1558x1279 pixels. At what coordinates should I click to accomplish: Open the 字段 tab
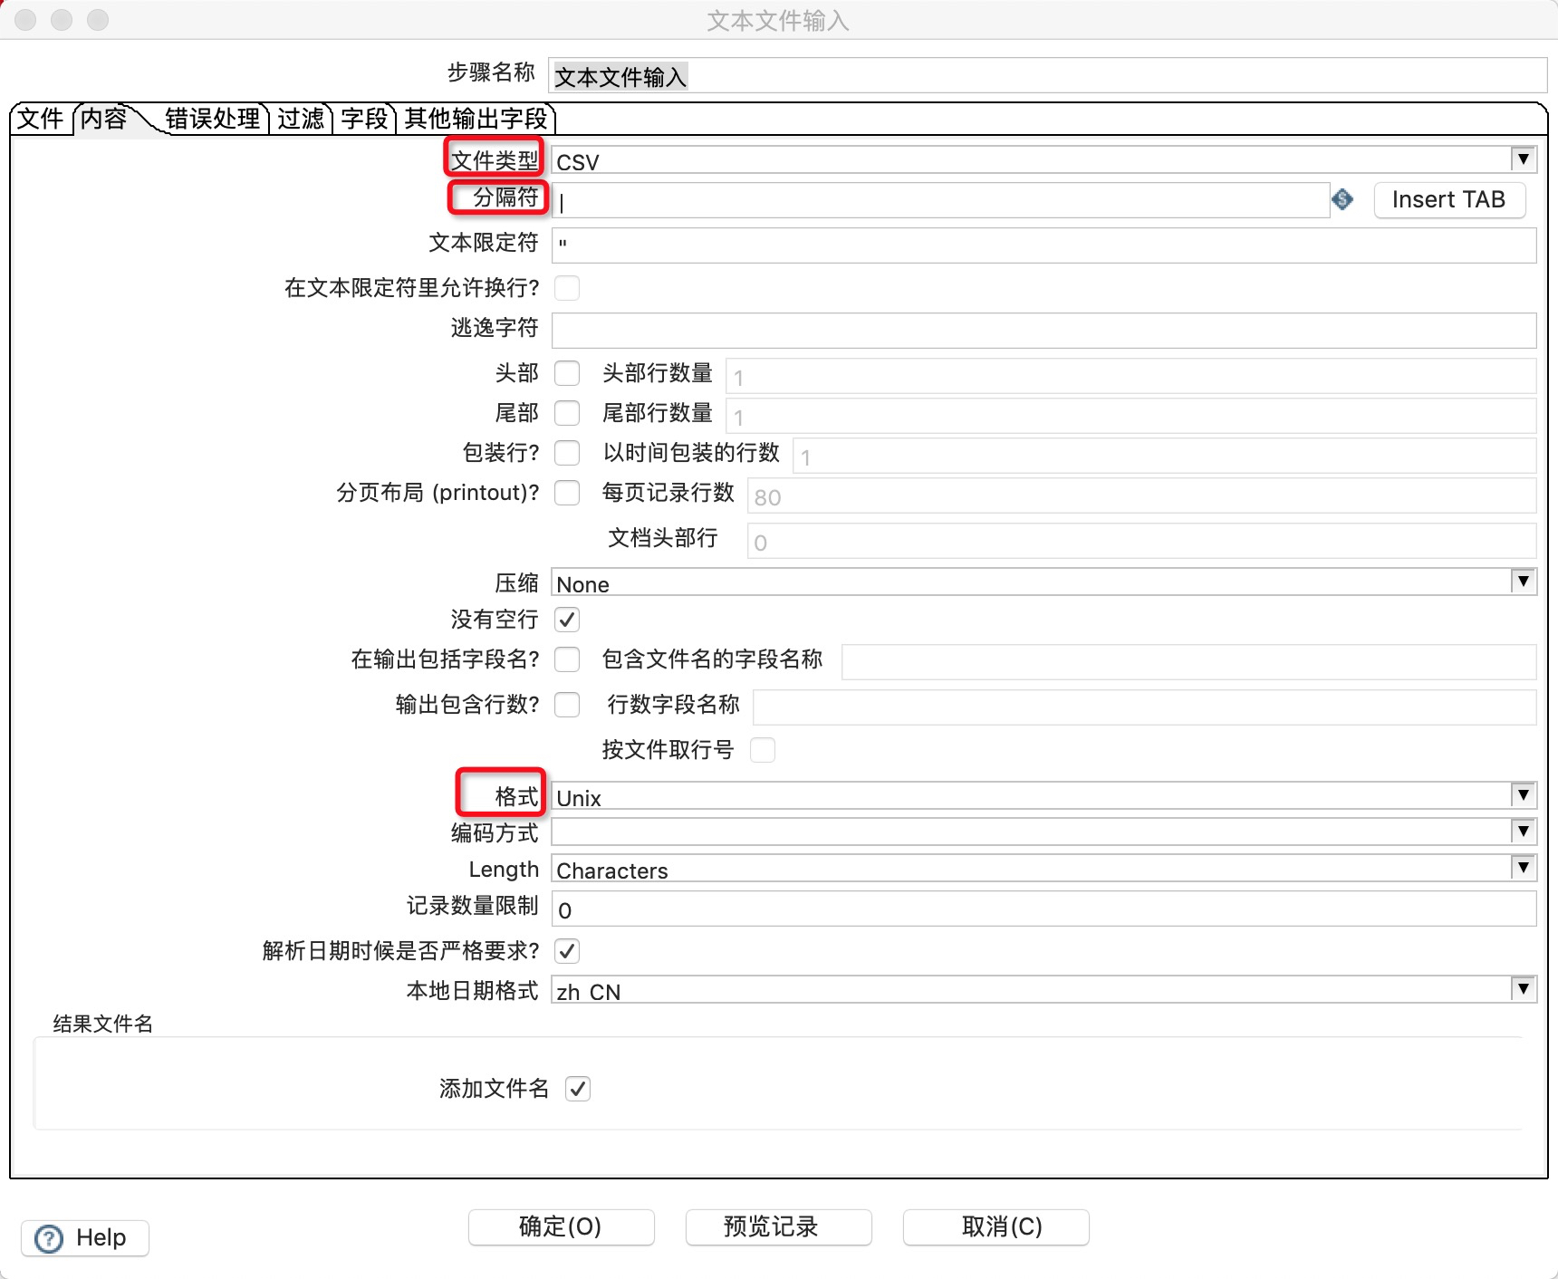[364, 118]
